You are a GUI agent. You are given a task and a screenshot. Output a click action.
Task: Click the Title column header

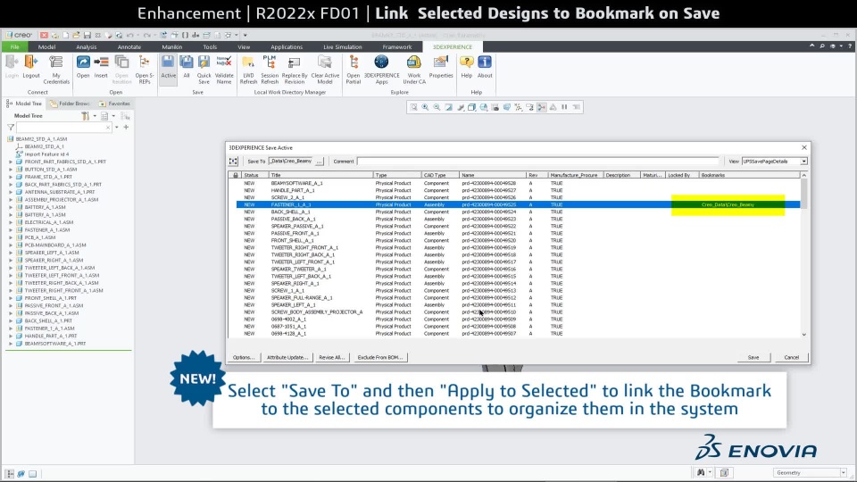coord(320,176)
